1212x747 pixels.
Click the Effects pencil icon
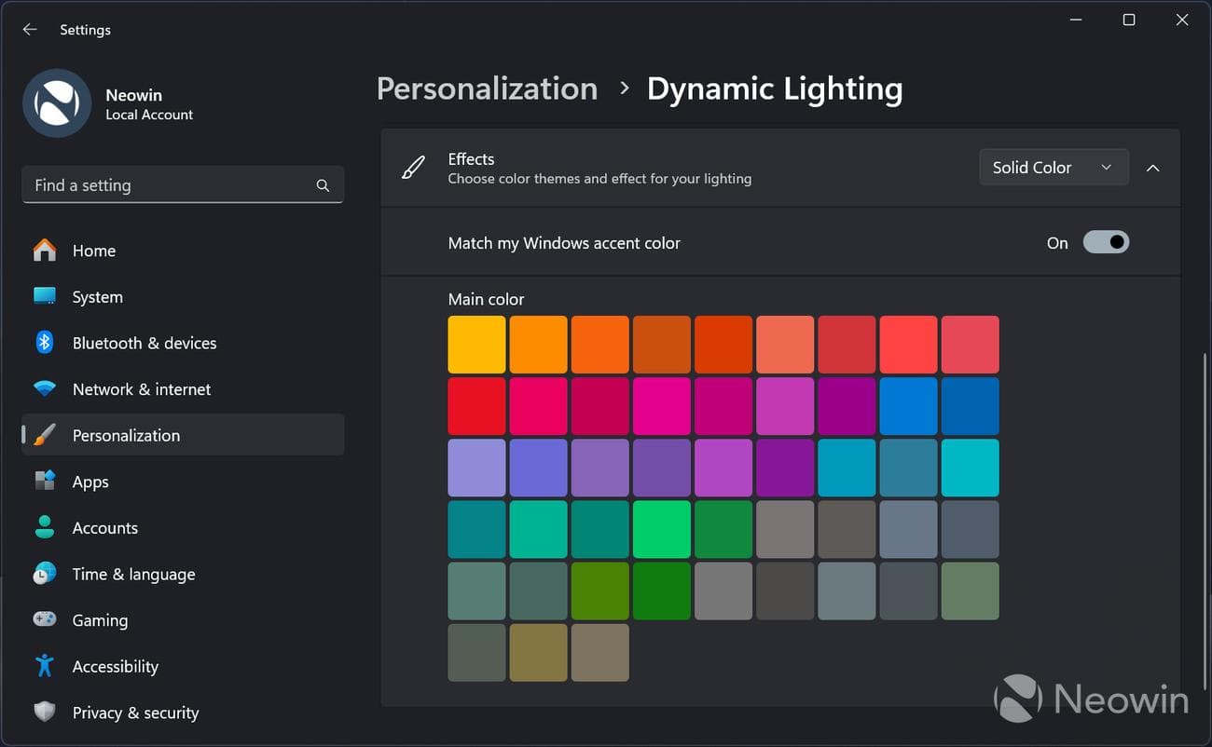pyautogui.click(x=413, y=168)
